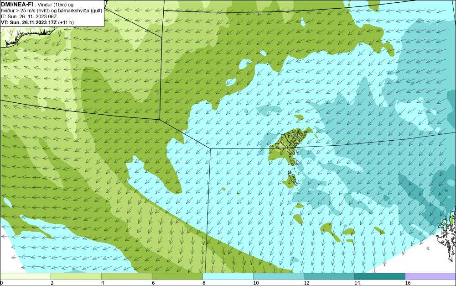Image resolution: width=456 pixels, height=286 pixels.
Task: Select the 4–6 m/s green legend swatch
Action: pos(126,276)
